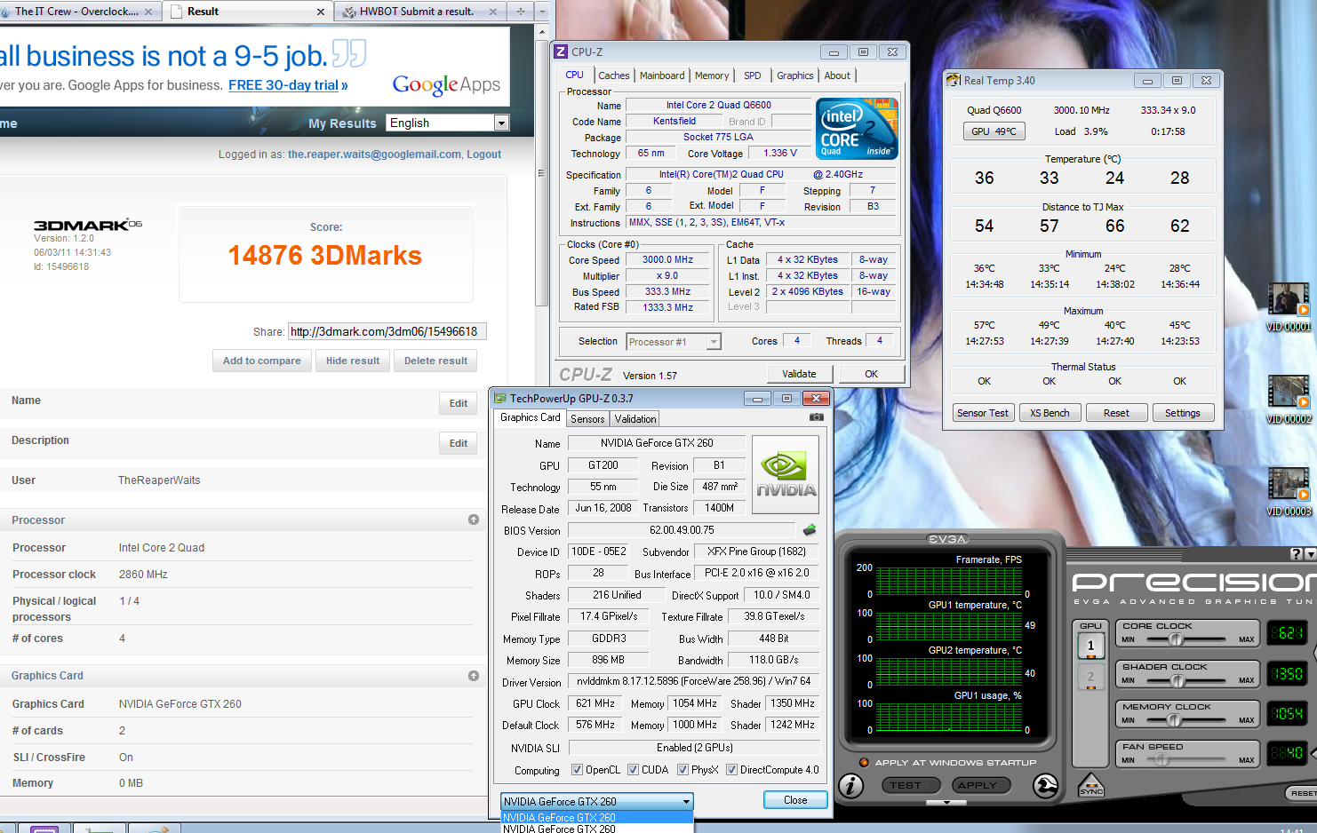Viewport: 1317px width, 833px height.
Task: Click the BIOS save chip icon in GPU-Z
Action: pyautogui.click(x=810, y=530)
